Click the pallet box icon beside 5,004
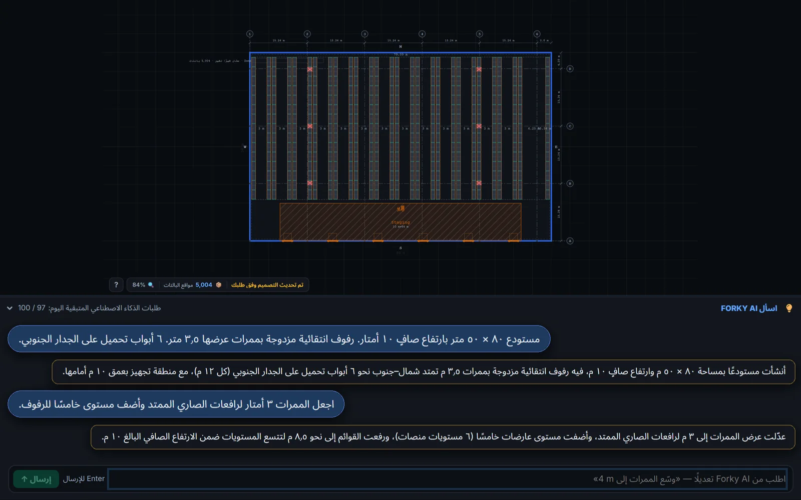The height and width of the screenshot is (500, 801). (x=218, y=285)
